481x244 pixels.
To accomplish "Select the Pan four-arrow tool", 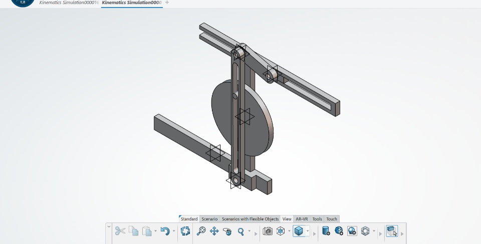I will point(214,231).
